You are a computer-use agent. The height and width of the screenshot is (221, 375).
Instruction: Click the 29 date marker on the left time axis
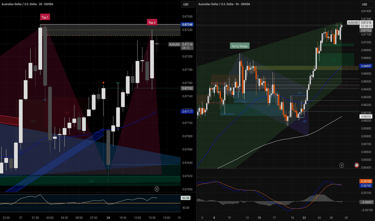[x=108, y=218]
